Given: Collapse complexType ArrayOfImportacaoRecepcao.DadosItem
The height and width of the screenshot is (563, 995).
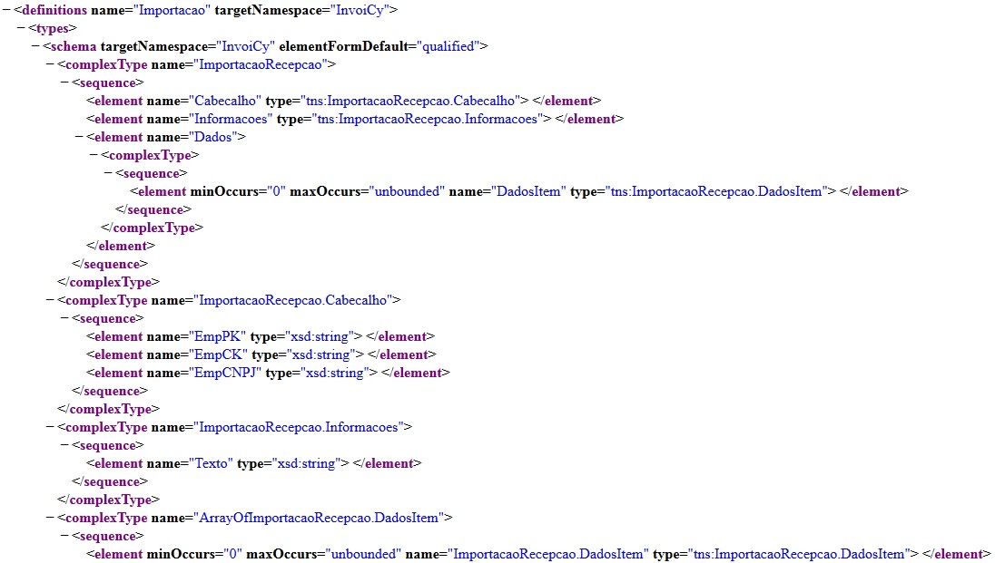Looking at the screenshot, I should (50, 518).
